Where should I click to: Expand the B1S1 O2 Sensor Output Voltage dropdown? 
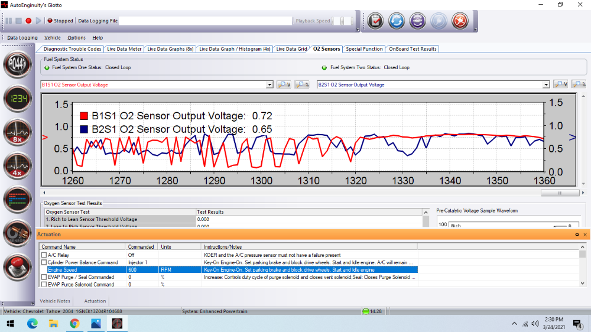tap(270, 85)
